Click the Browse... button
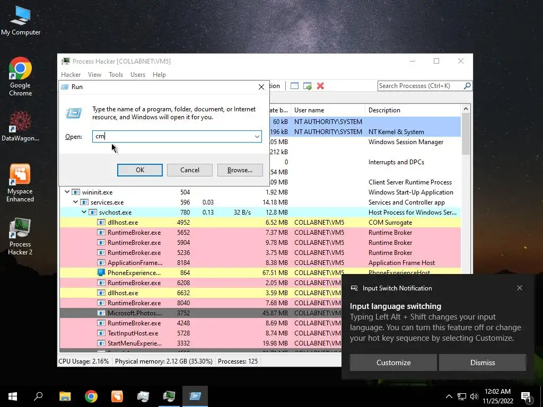The height and width of the screenshot is (407, 543). click(x=240, y=170)
